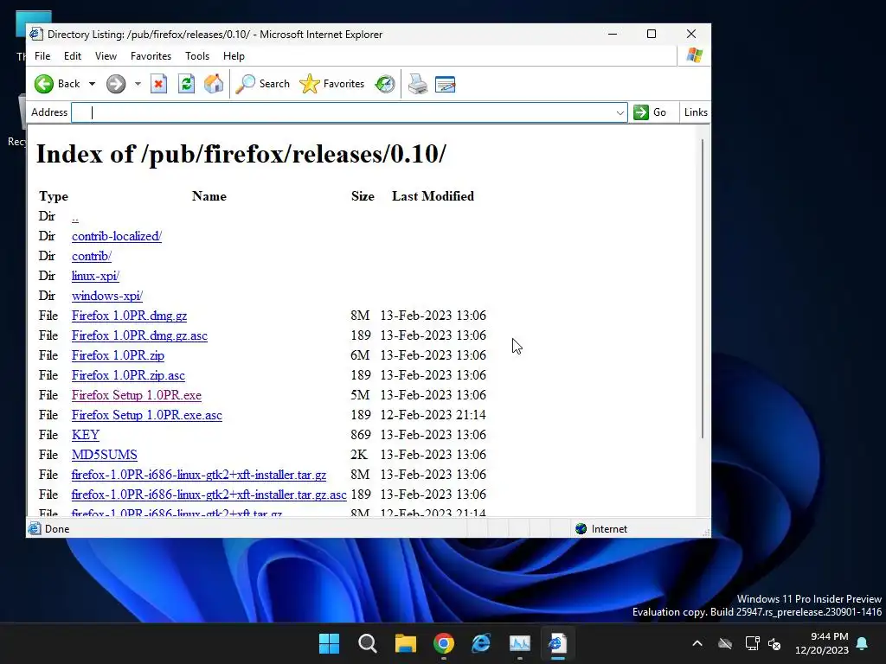Click the active IE document taskbar icon
This screenshot has height=664, width=886.
tap(558, 643)
